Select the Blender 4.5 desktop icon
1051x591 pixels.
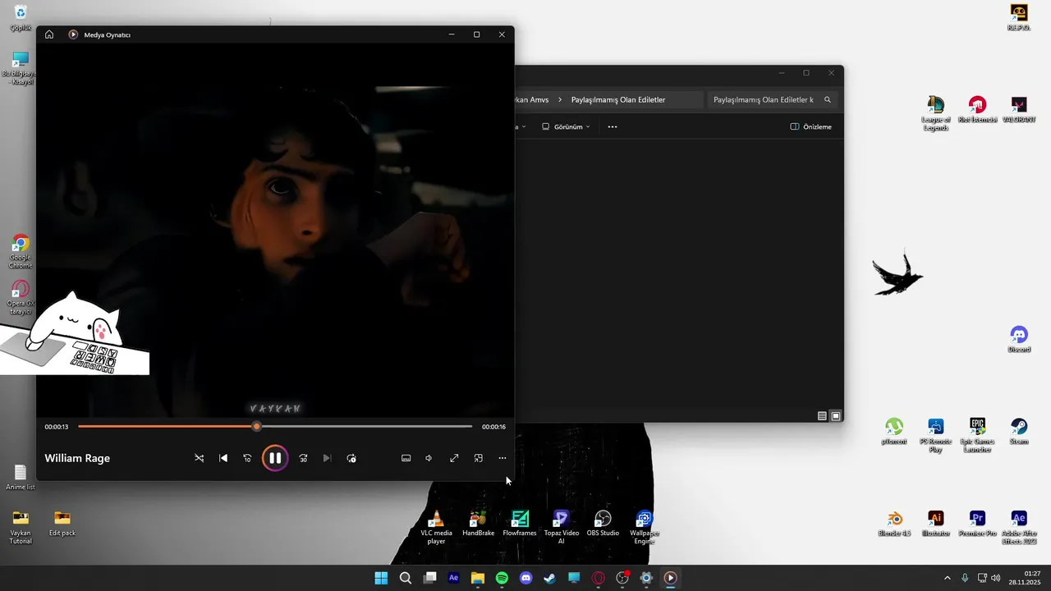coord(894,524)
